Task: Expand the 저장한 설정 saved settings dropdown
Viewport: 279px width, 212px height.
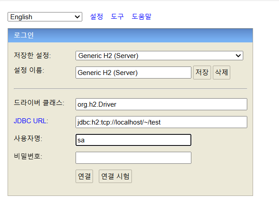Action: 159,56
